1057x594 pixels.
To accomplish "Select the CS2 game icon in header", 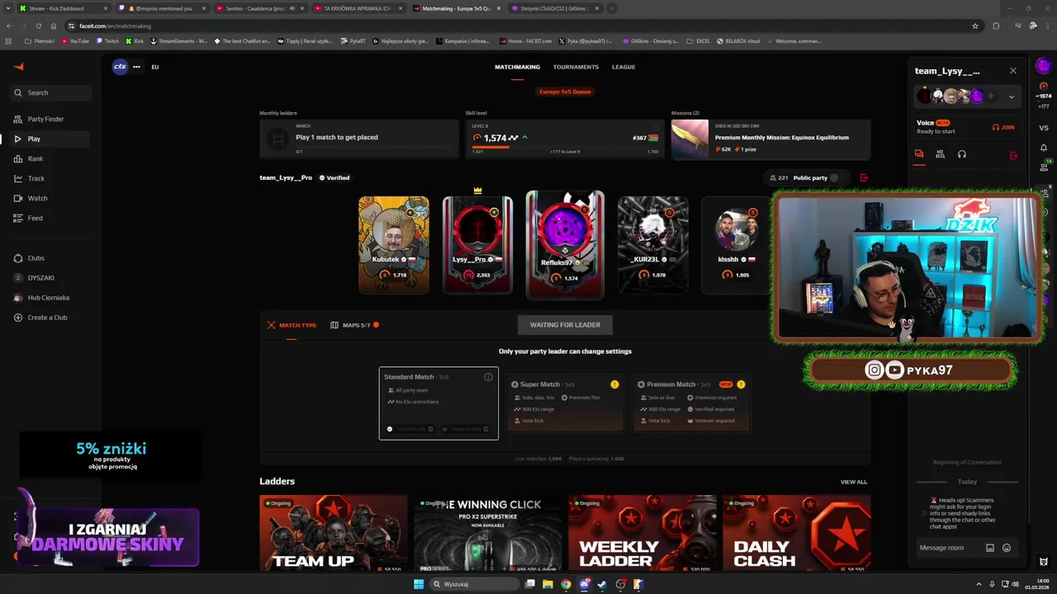I will pyautogui.click(x=121, y=67).
